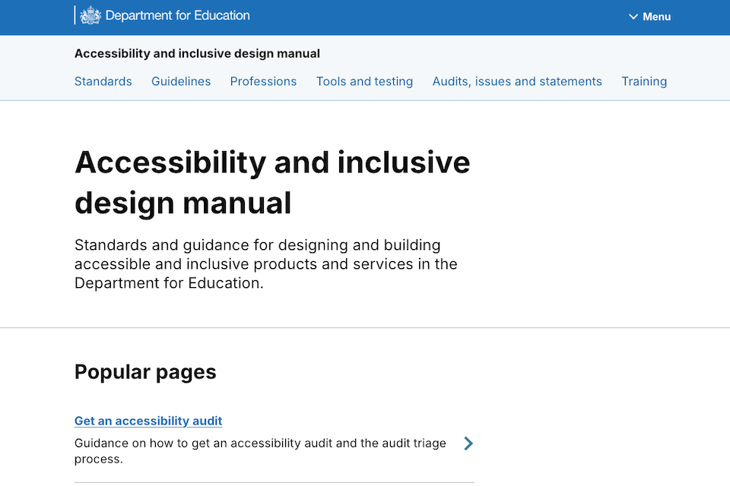The width and height of the screenshot is (730, 486).
Task: Click the audit triage process description text
Action: 260,450
